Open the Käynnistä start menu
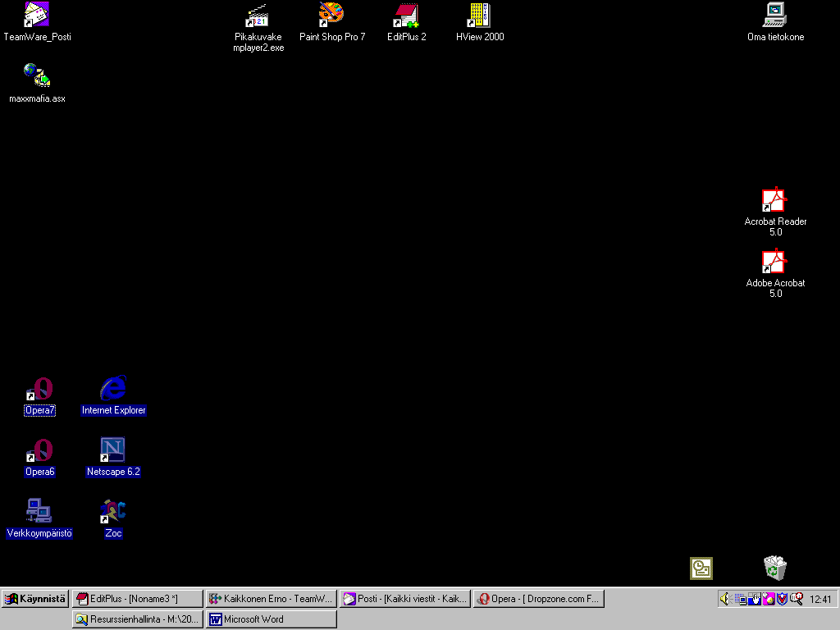This screenshot has height=630, width=840. [x=35, y=599]
